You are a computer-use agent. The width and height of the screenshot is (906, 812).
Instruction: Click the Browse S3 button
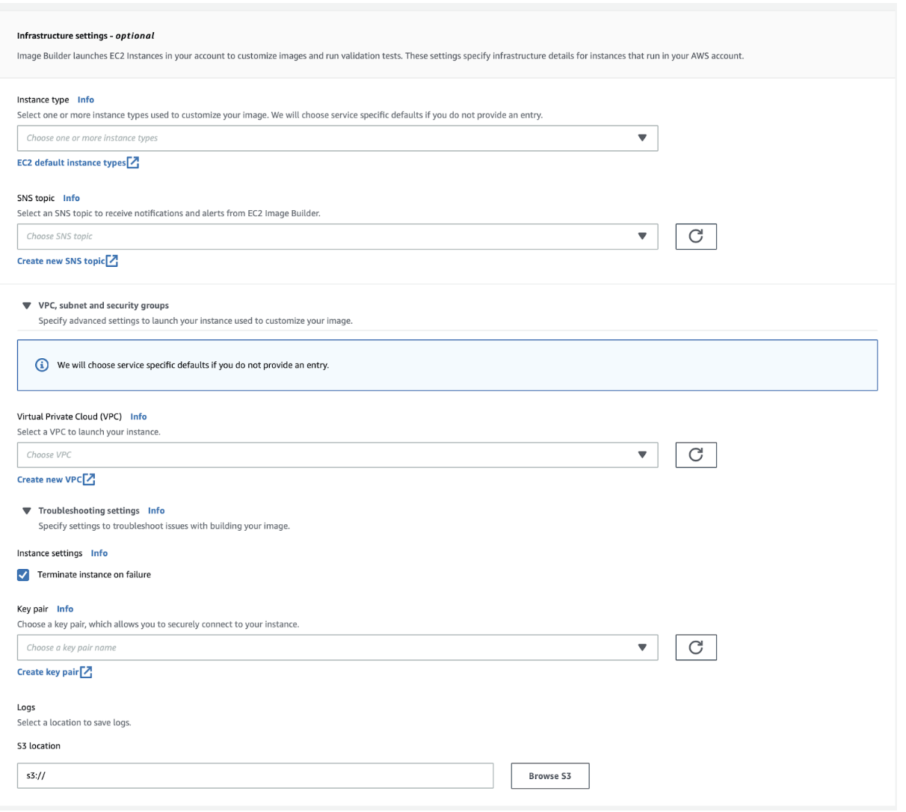549,776
